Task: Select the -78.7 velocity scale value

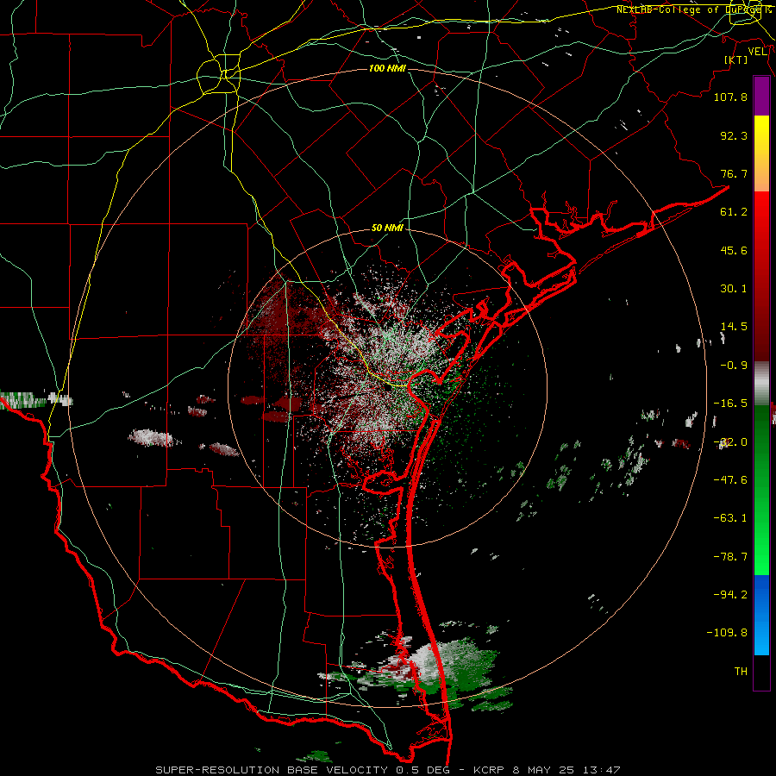Action: tap(730, 557)
